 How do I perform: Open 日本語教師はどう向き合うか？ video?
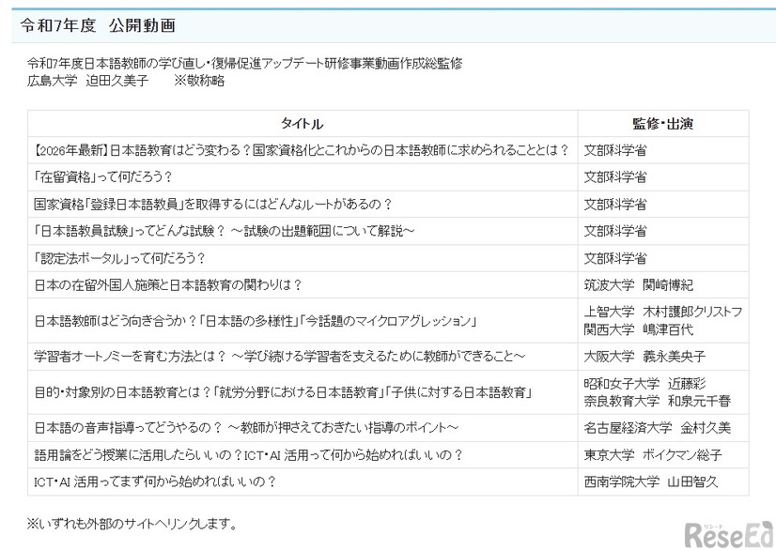pyautogui.click(x=256, y=321)
